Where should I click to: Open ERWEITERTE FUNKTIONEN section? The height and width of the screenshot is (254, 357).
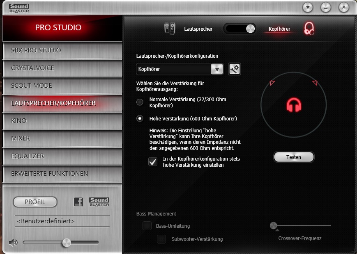tap(62, 174)
